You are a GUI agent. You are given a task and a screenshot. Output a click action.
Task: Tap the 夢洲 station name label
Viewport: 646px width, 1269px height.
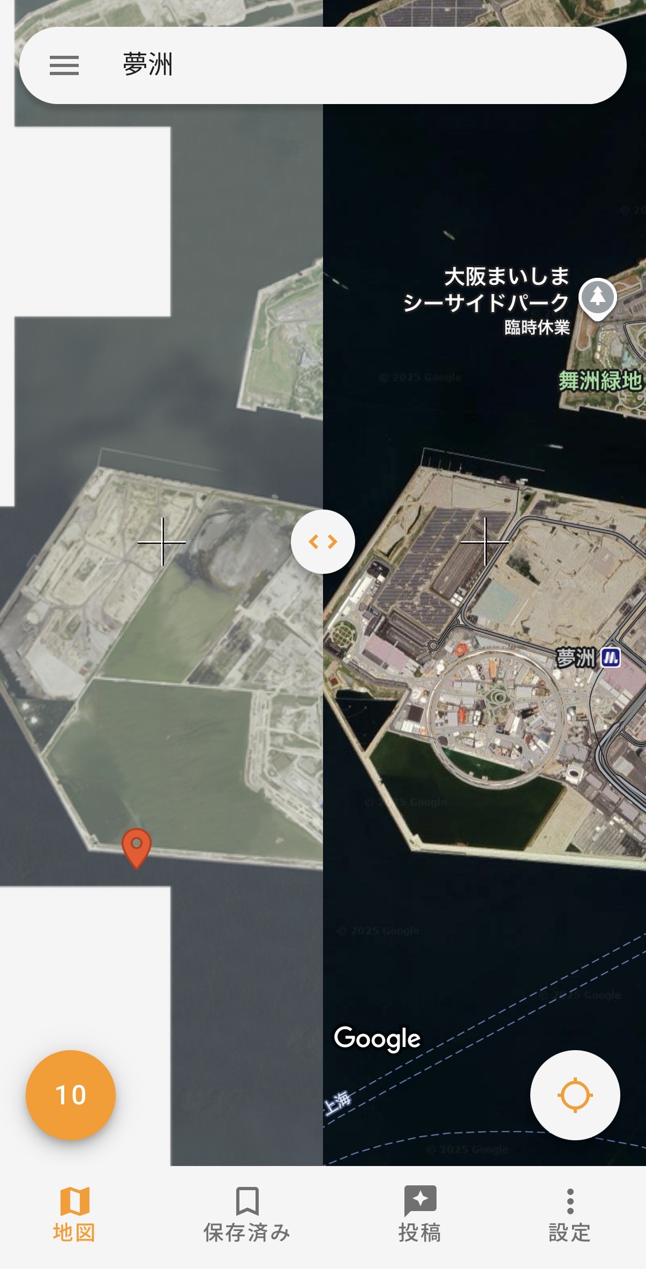coord(576,658)
